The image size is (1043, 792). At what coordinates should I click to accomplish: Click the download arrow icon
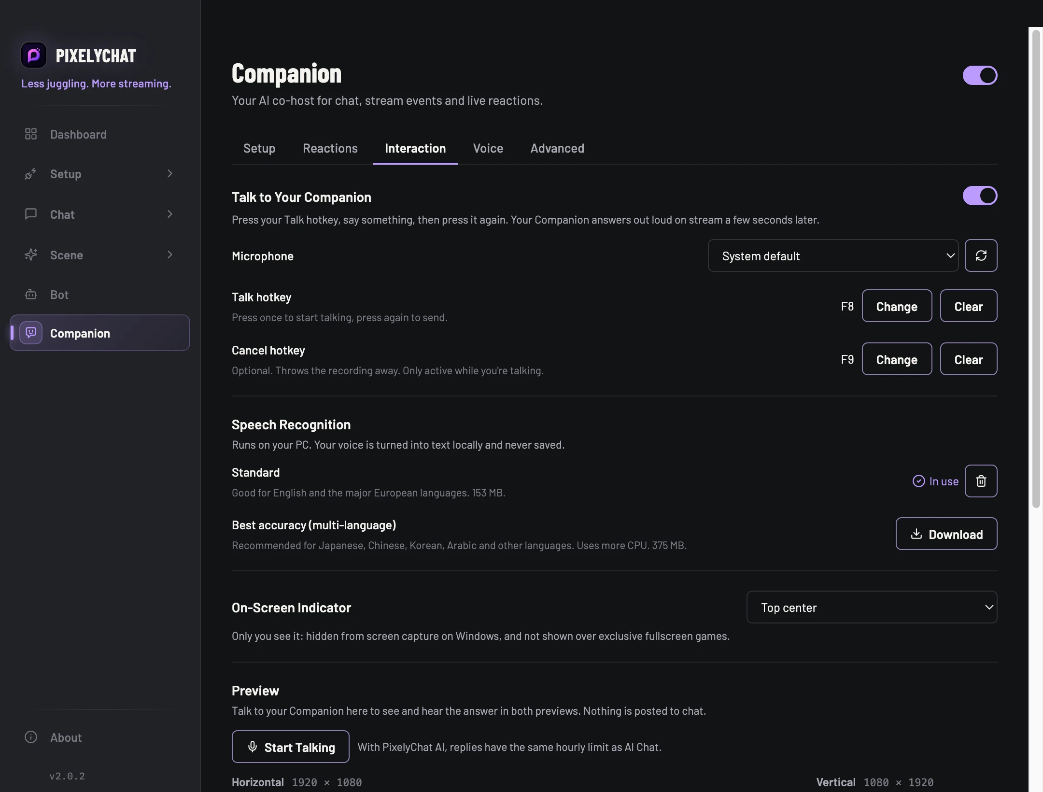click(916, 534)
